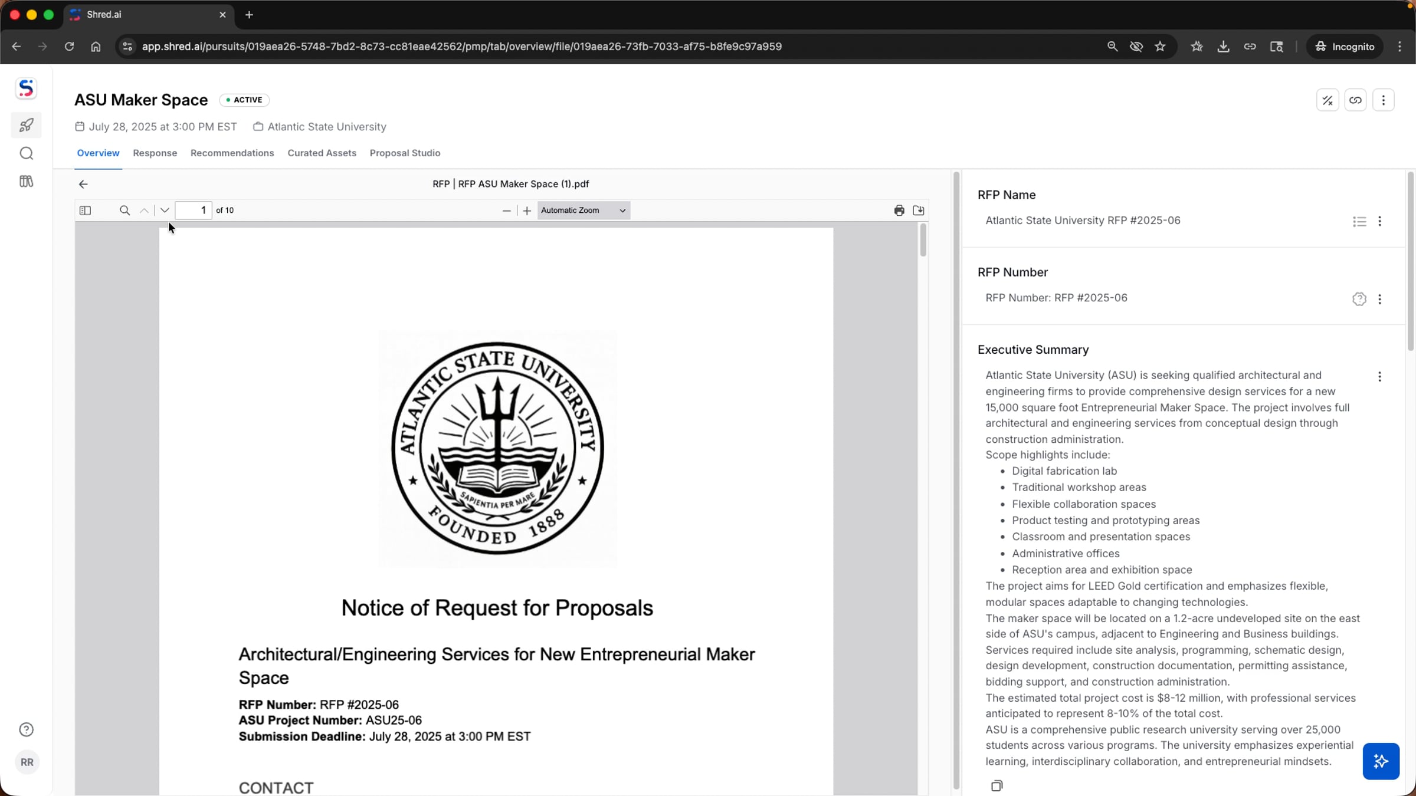1416x796 pixels.
Task: Open Executive Summary three-dot menu
Action: 1379,377
